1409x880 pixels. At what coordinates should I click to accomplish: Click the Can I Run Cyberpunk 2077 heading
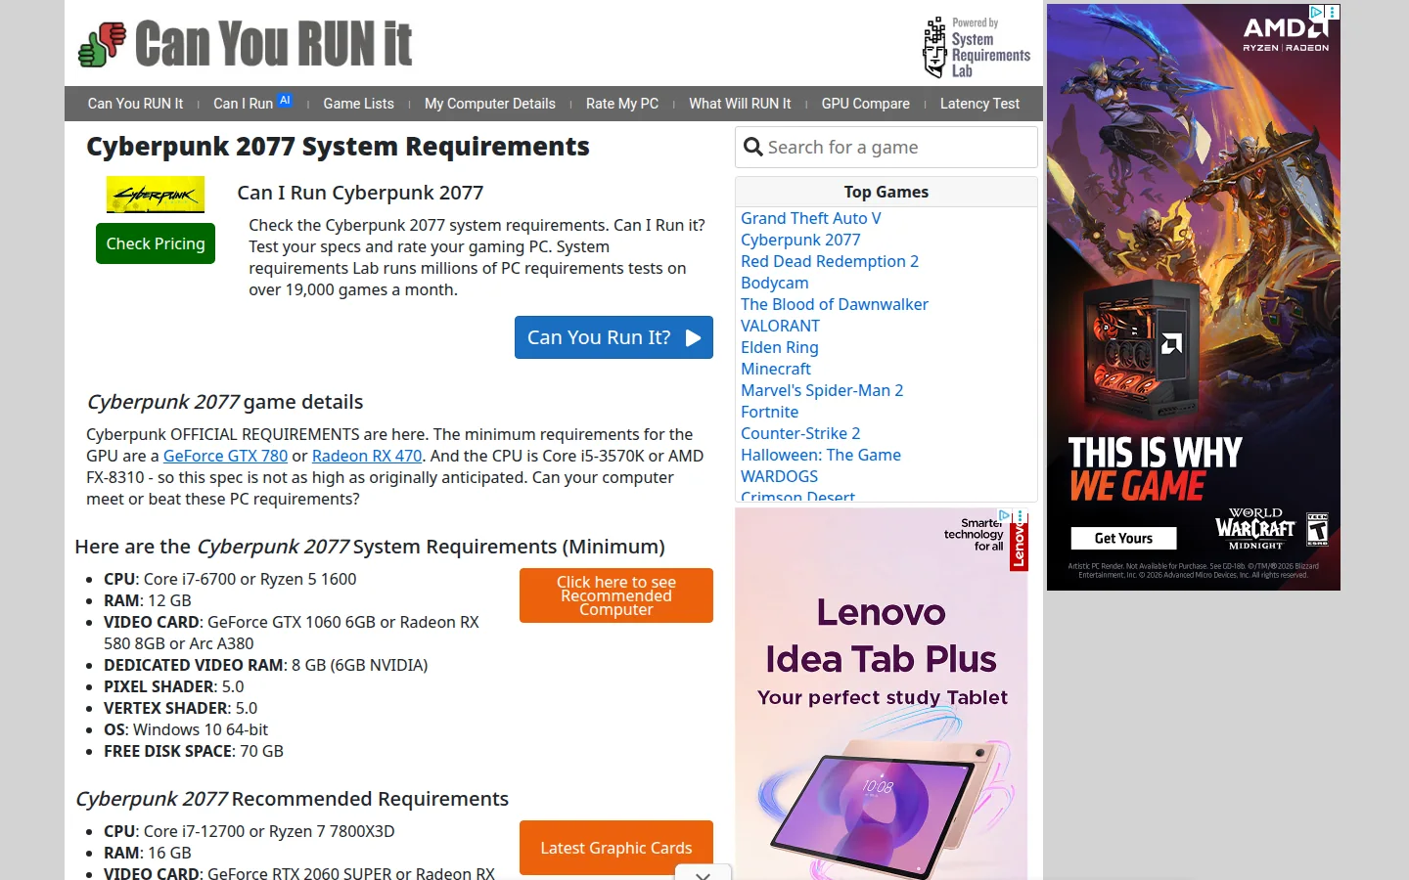pyautogui.click(x=360, y=193)
